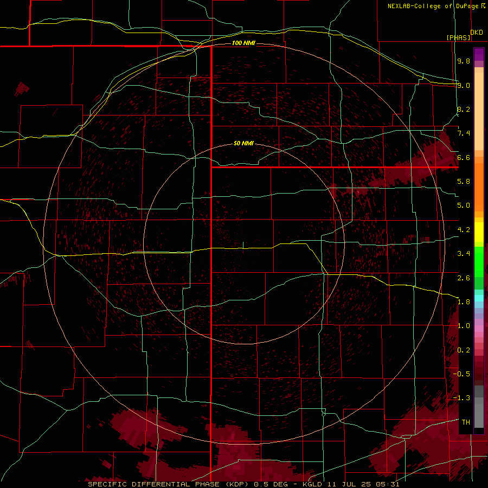Click the 4.2 scale value
488x488 pixels.
464,230
